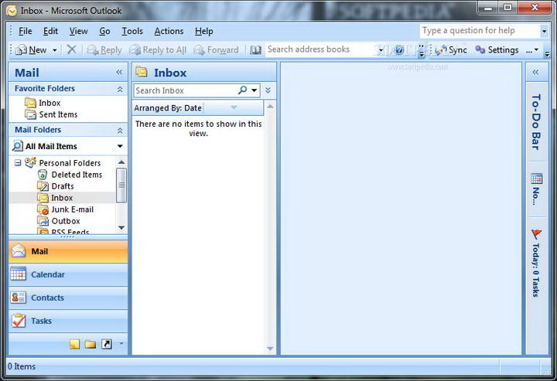Click the Search Inbox field
Screen dimensions: 557x381
tap(185, 90)
